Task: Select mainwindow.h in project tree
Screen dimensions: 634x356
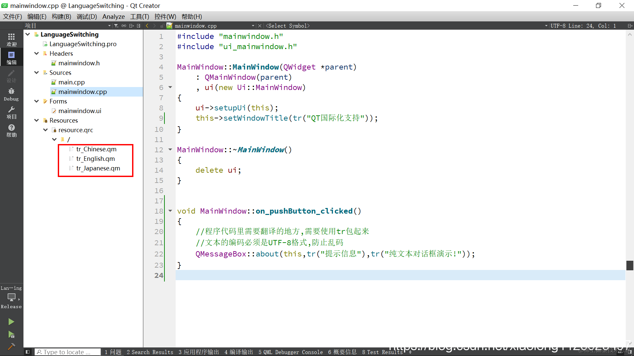Action: (x=79, y=63)
